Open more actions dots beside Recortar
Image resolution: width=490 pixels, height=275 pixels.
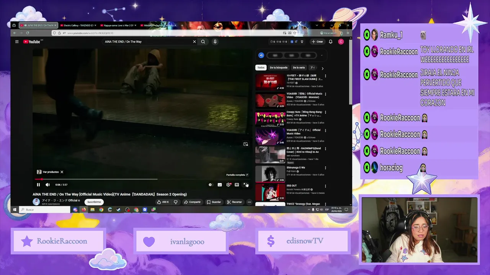click(249, 202)
